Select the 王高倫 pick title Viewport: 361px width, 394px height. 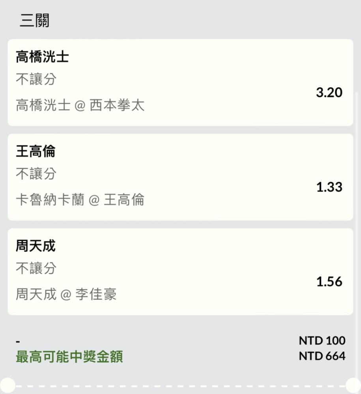click(x=36, y=152)
